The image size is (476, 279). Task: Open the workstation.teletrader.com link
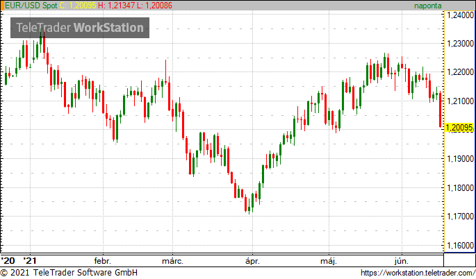point(418,273)
